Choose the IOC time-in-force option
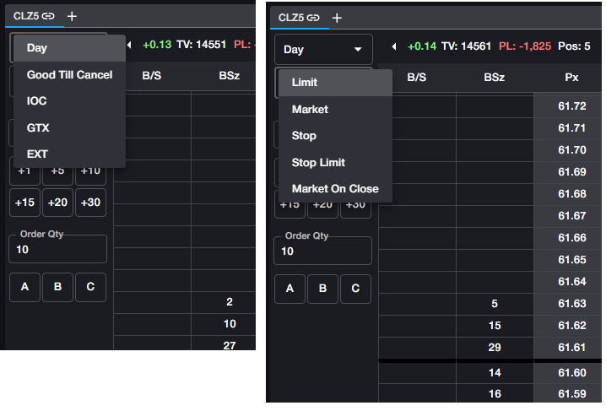Viewport: 606px width, 411px height. pos(37,101)
